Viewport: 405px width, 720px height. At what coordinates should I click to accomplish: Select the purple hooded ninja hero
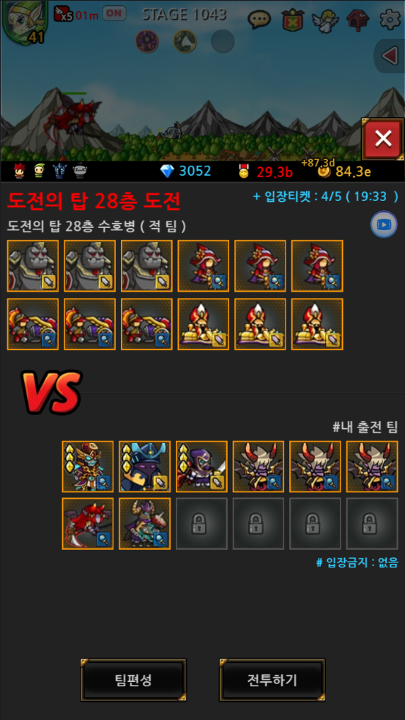point(201,466)
